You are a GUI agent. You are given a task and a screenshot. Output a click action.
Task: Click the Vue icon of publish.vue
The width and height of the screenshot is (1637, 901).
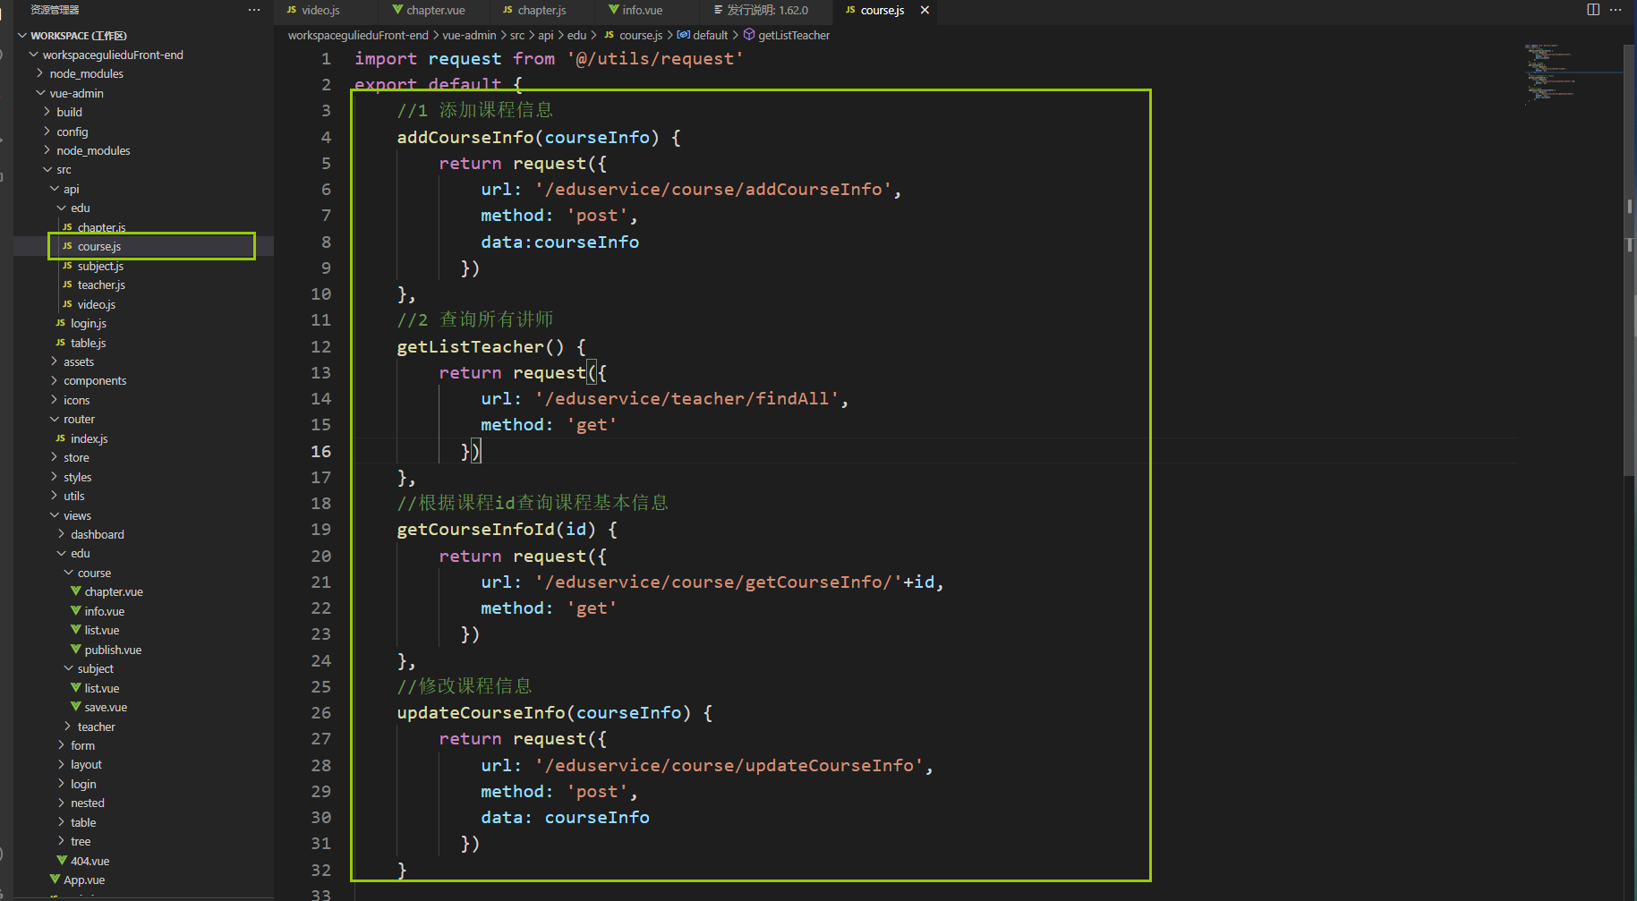[x=76, y=650]
